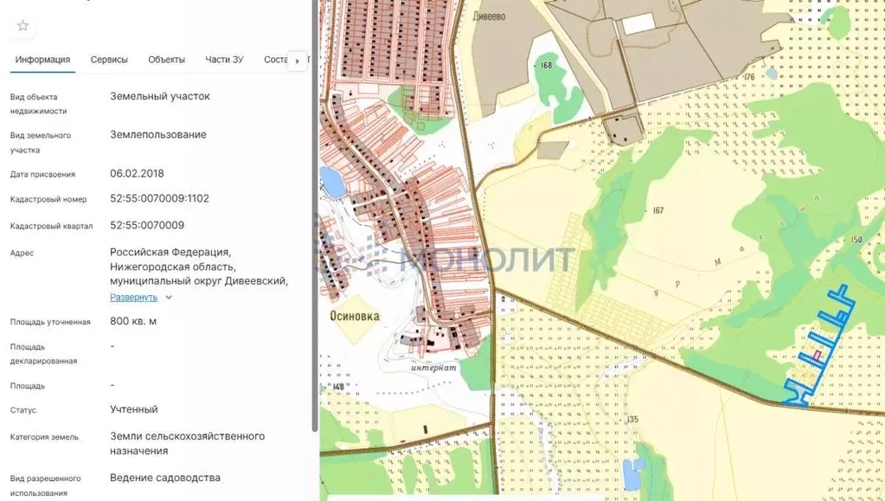The height and width of the screenshot is (501, 885).
Task: Click the active Информация tab
Action: tap(42, 60)
